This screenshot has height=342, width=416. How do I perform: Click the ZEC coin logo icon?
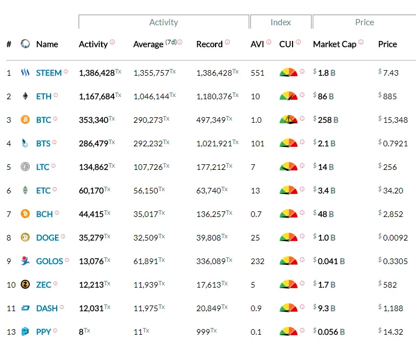[x=25, y=284]
